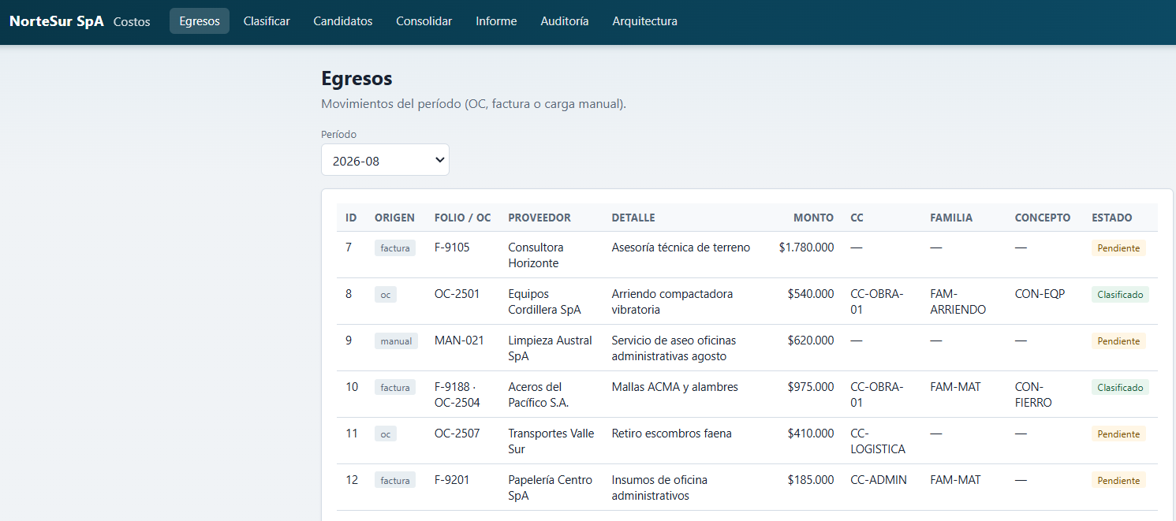
Task: Click supplier Transportes Valle Sur
Action: click(551, 441)
